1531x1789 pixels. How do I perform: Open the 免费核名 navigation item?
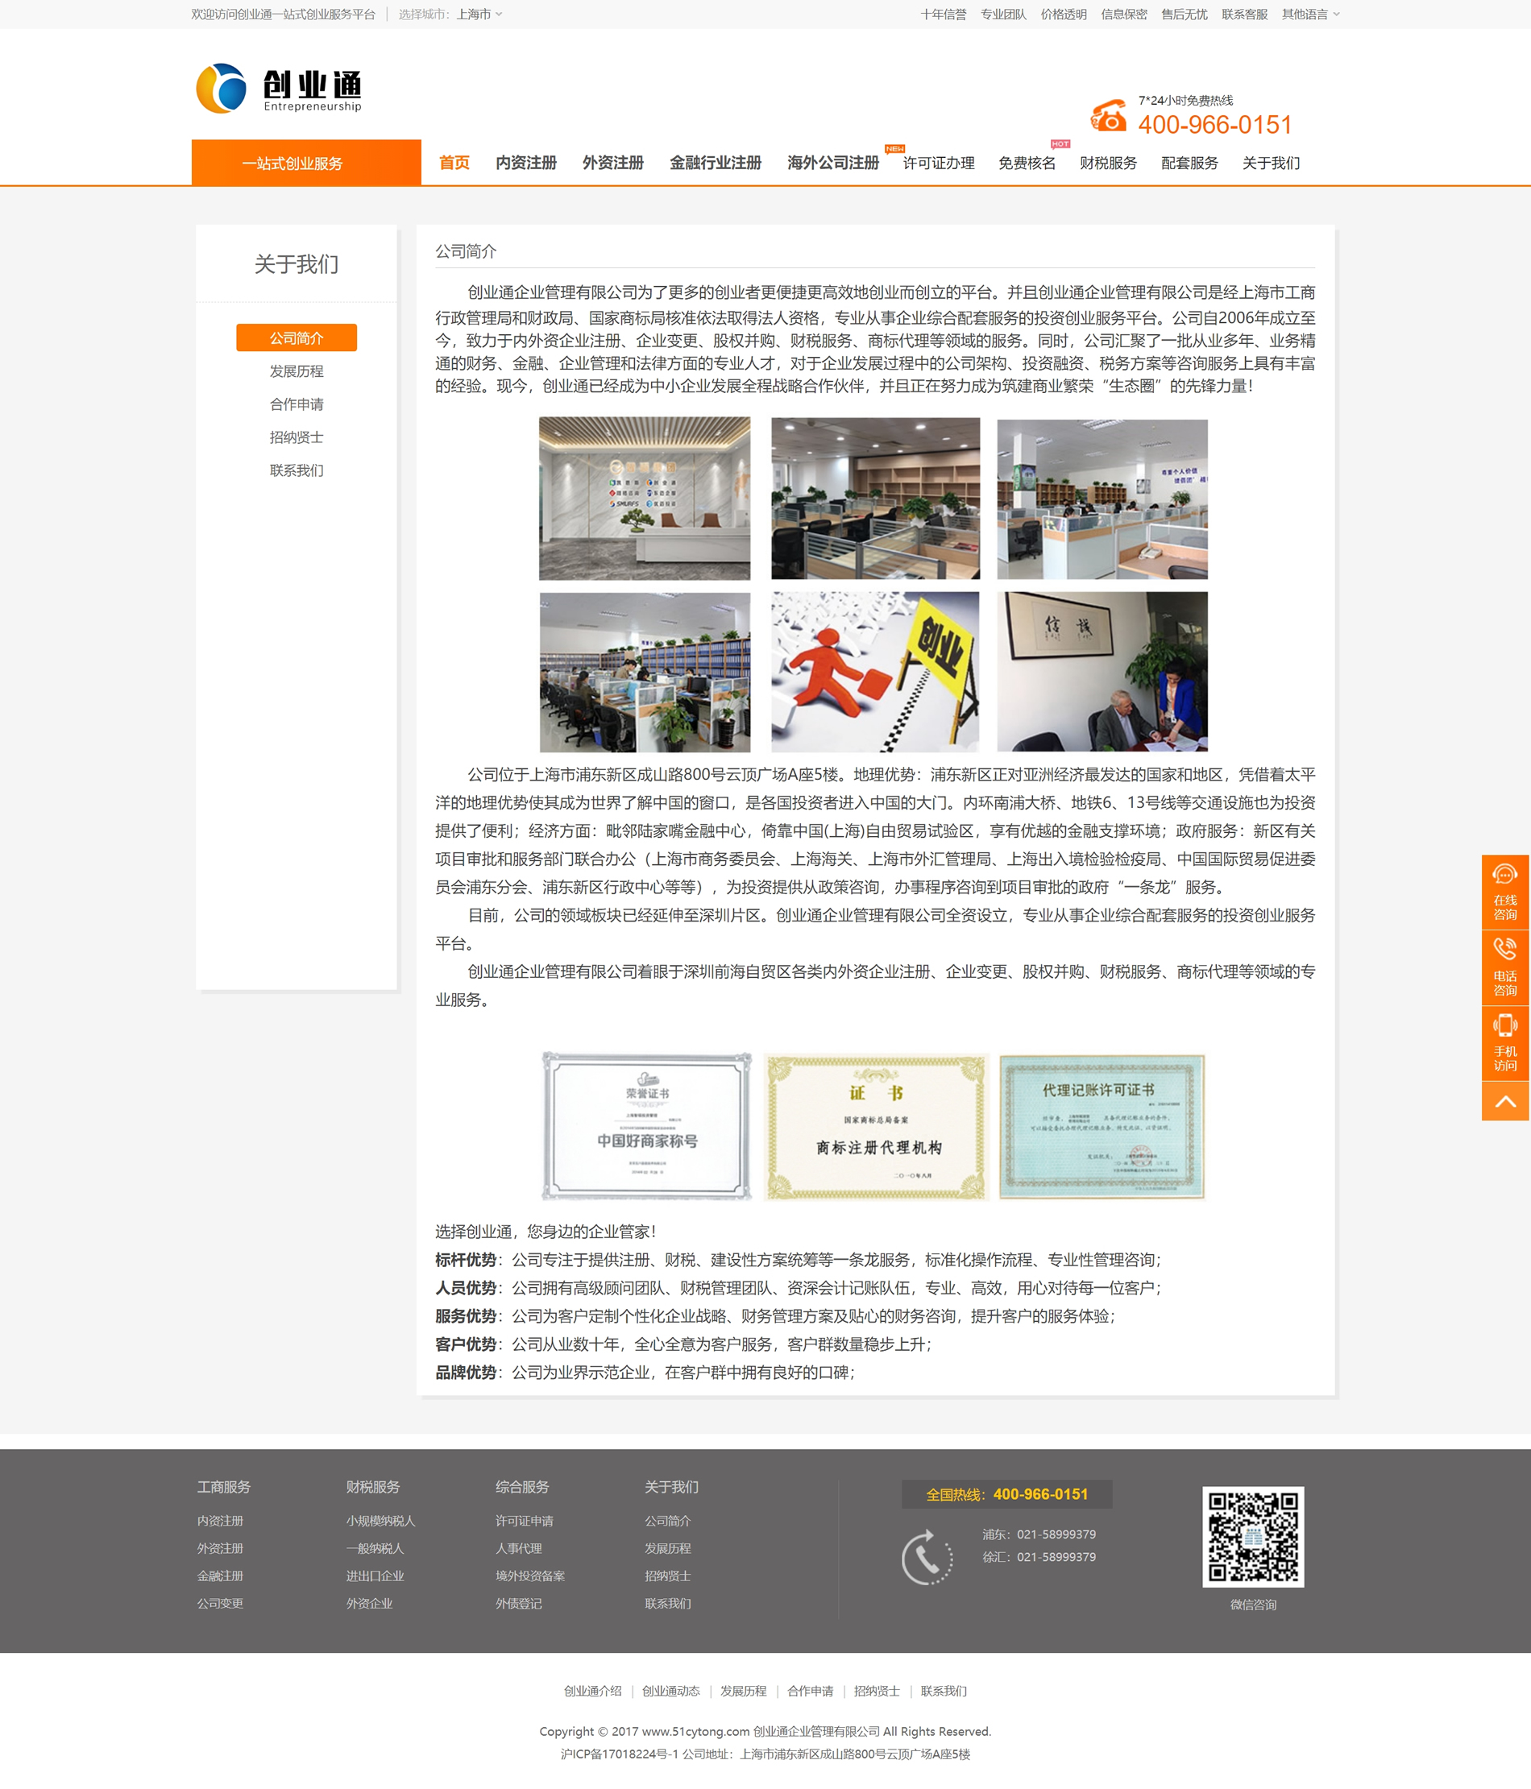tap(1027, 163)
